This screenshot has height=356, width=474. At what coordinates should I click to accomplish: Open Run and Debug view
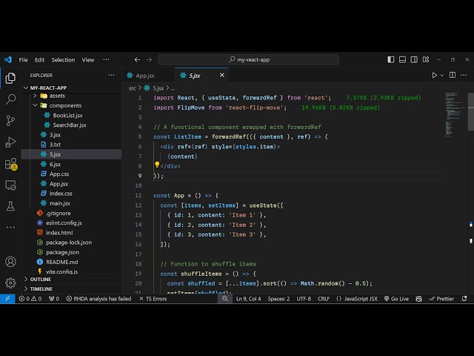[x=10, y=142]
